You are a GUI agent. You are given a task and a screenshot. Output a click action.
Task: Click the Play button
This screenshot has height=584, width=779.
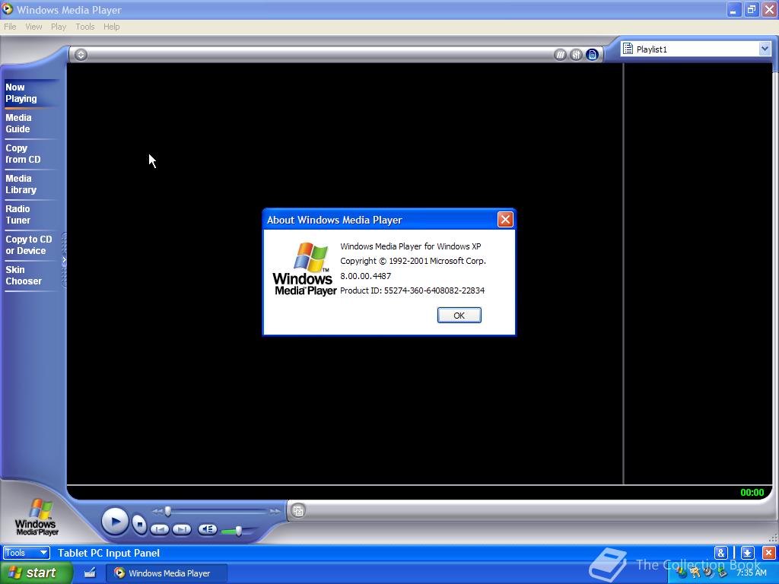click(x=115, y=522)
